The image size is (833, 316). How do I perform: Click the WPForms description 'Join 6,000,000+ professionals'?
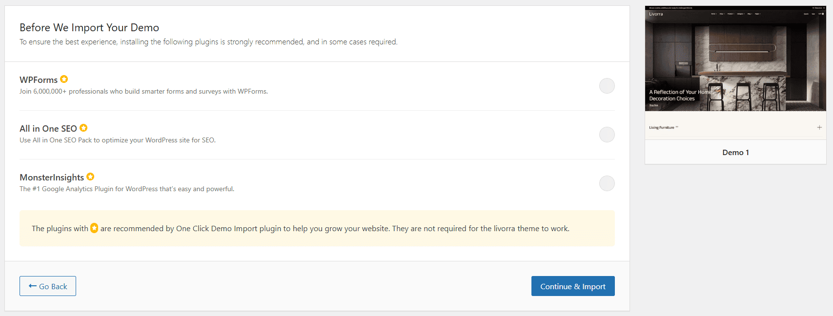pos(143,91)
